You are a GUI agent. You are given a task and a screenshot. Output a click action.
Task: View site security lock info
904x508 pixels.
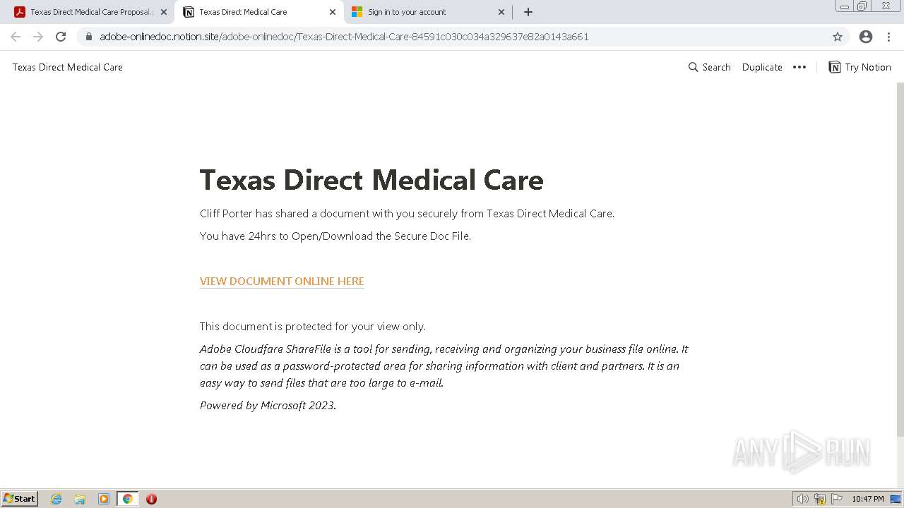click(89, 37)
